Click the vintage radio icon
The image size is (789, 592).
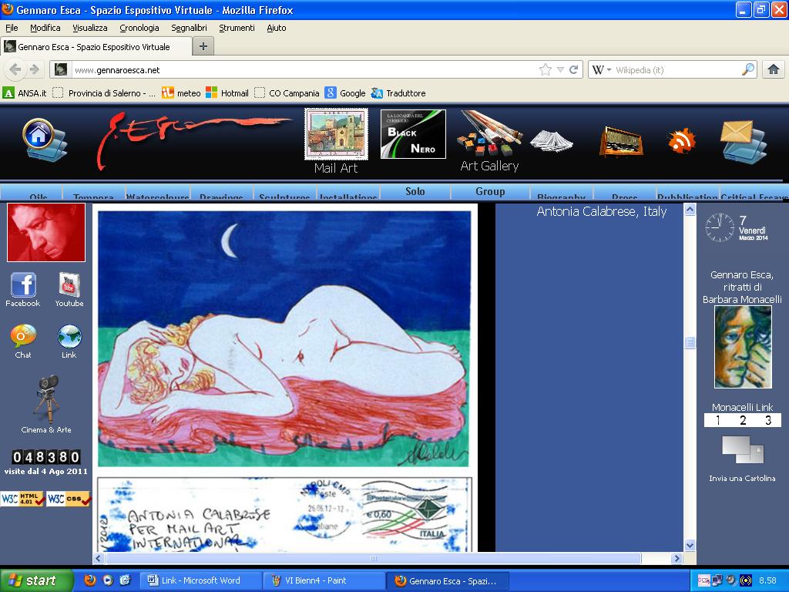(621, 142)
